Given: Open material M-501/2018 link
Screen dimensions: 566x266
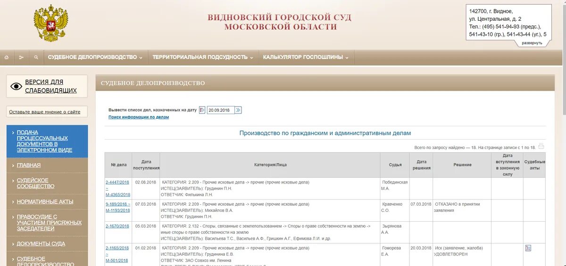Looking at the screenshot, I should (117, 260).
